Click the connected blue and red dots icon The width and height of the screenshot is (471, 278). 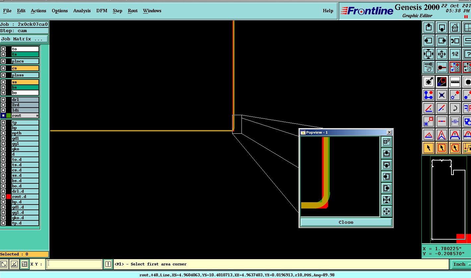point(429,95)
